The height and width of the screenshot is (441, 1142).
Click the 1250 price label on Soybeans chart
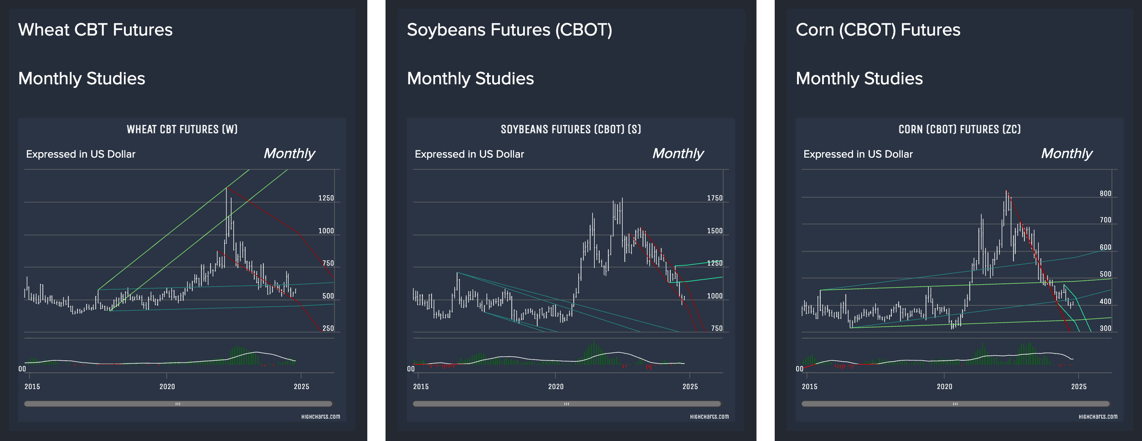pyautogui.click(x=715, y=263)
